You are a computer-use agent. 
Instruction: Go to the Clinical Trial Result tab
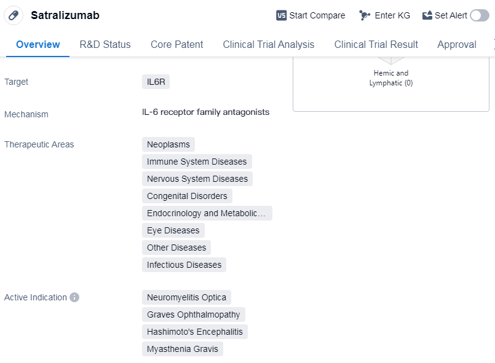pyautogui.click(x=376, y=44)
